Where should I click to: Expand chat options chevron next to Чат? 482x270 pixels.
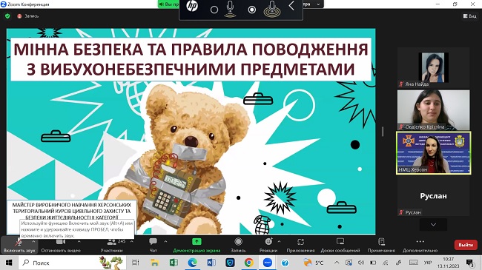[x=165, y=242]
